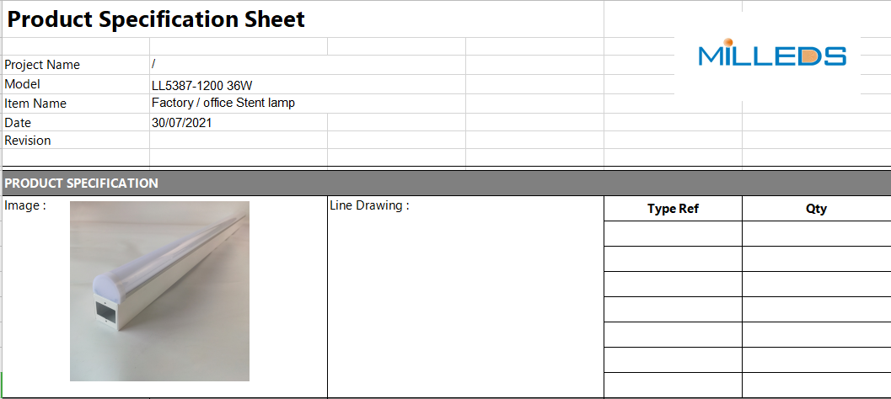Click the Type Ref column header

[673, 209]
